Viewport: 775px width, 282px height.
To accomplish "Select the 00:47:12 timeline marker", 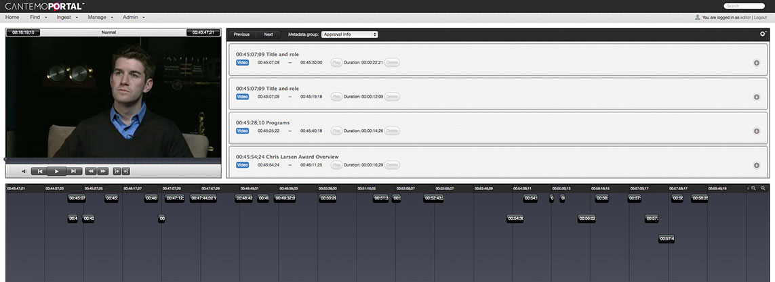I will pyautogui.click(x=174, y=198).
